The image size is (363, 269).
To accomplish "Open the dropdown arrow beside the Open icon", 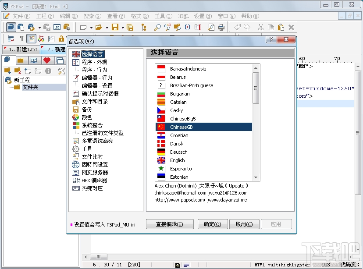I will pyautogui.click(x=107, y=27).
